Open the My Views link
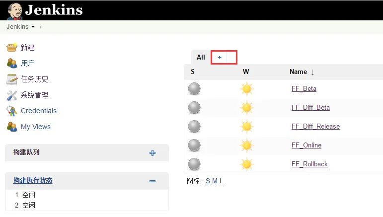The image size is (383, 217). tap(36, 127)
